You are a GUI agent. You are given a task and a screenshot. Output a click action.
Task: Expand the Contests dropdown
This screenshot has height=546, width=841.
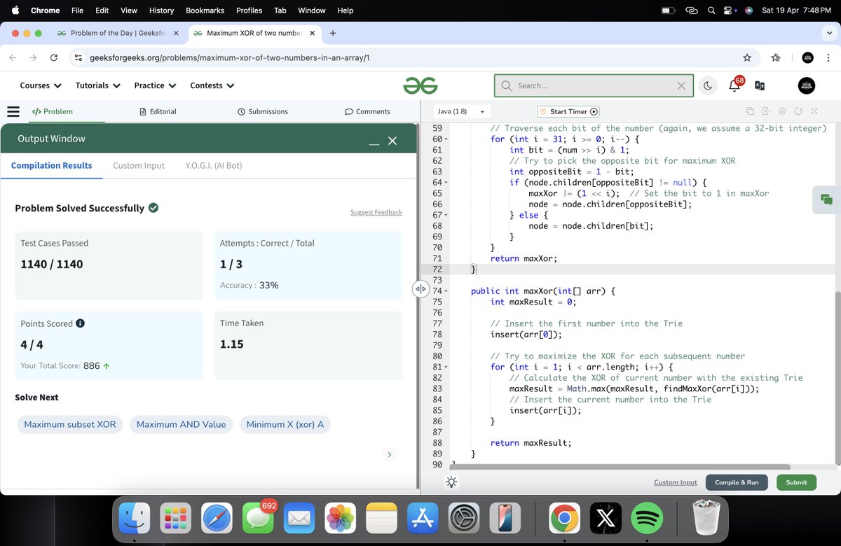(212, 85)
